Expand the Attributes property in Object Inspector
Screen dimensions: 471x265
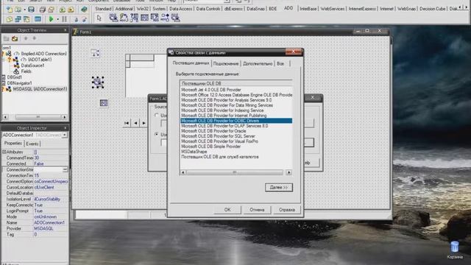(4, 152)
